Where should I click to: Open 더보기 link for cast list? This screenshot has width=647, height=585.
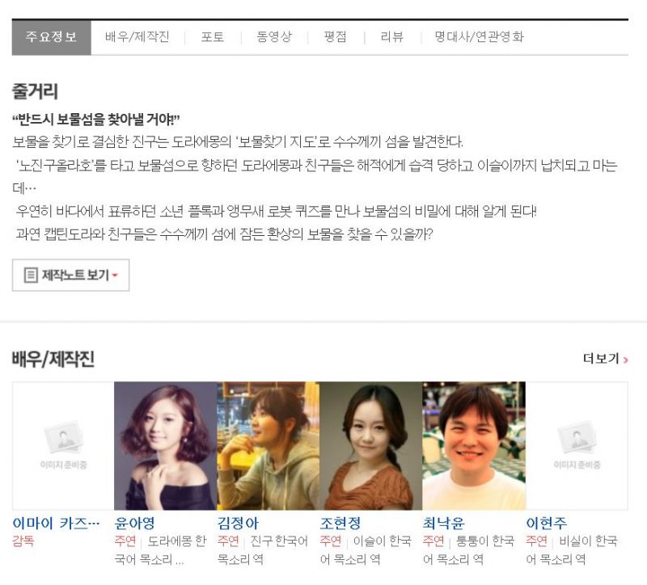(605, 359)
